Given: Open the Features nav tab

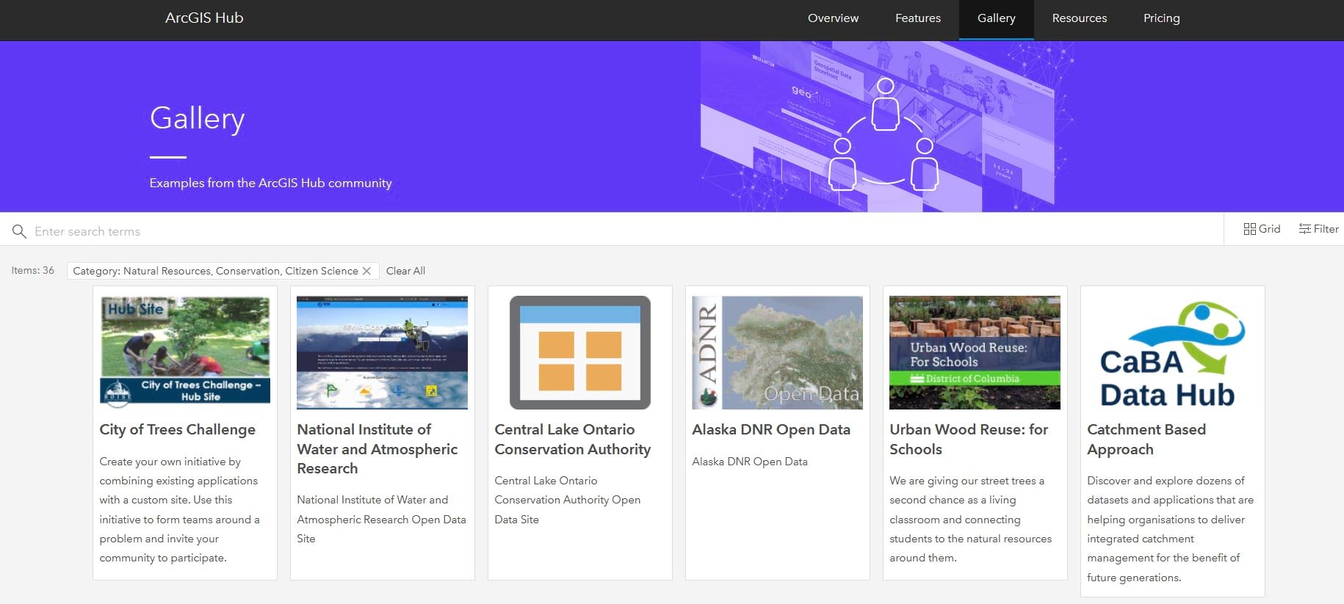Looking at the screenshot, I should (x=917, y=18).
